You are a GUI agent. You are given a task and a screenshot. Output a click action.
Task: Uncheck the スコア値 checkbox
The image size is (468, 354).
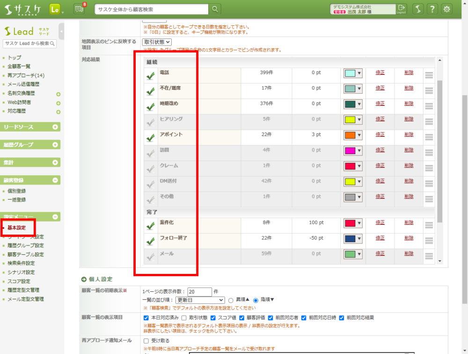pos(213,318)
